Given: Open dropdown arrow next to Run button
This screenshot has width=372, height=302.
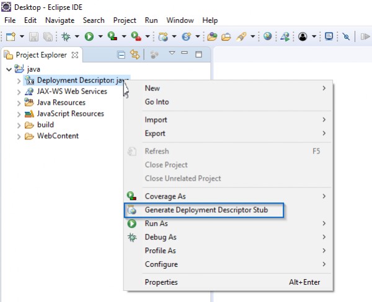Looking at the screenshot, I should (100, 37).
